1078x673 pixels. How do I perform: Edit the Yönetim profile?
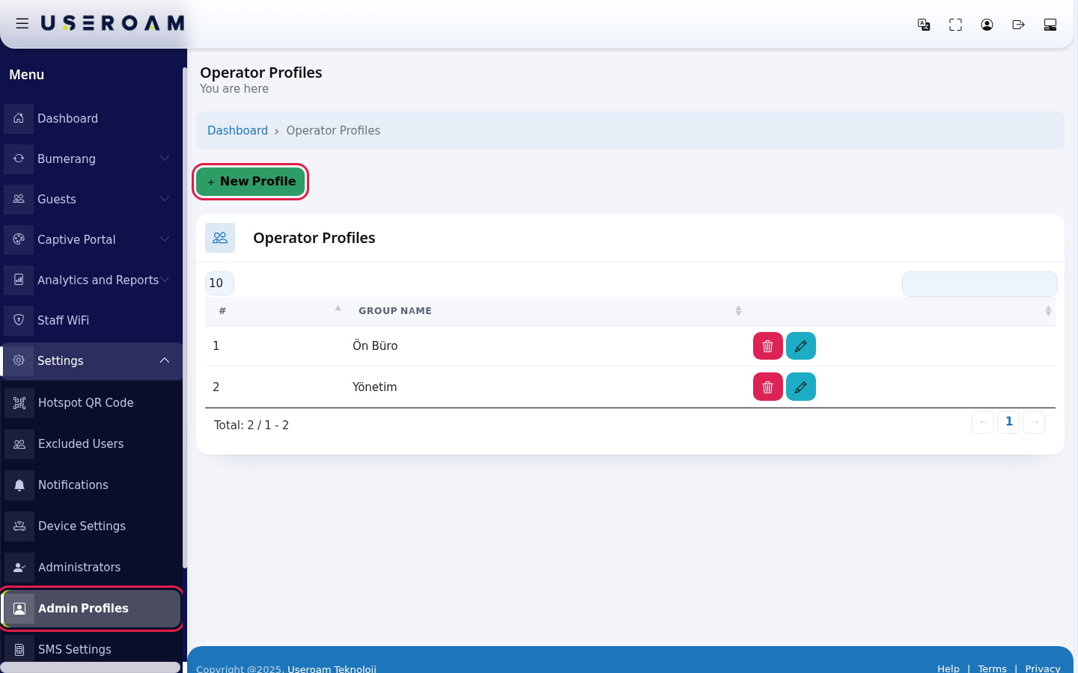click(800, 387)
